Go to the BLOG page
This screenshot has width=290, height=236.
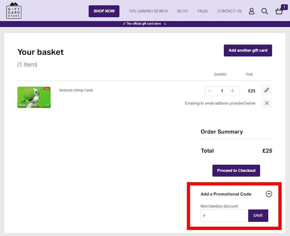coord(182,11)
